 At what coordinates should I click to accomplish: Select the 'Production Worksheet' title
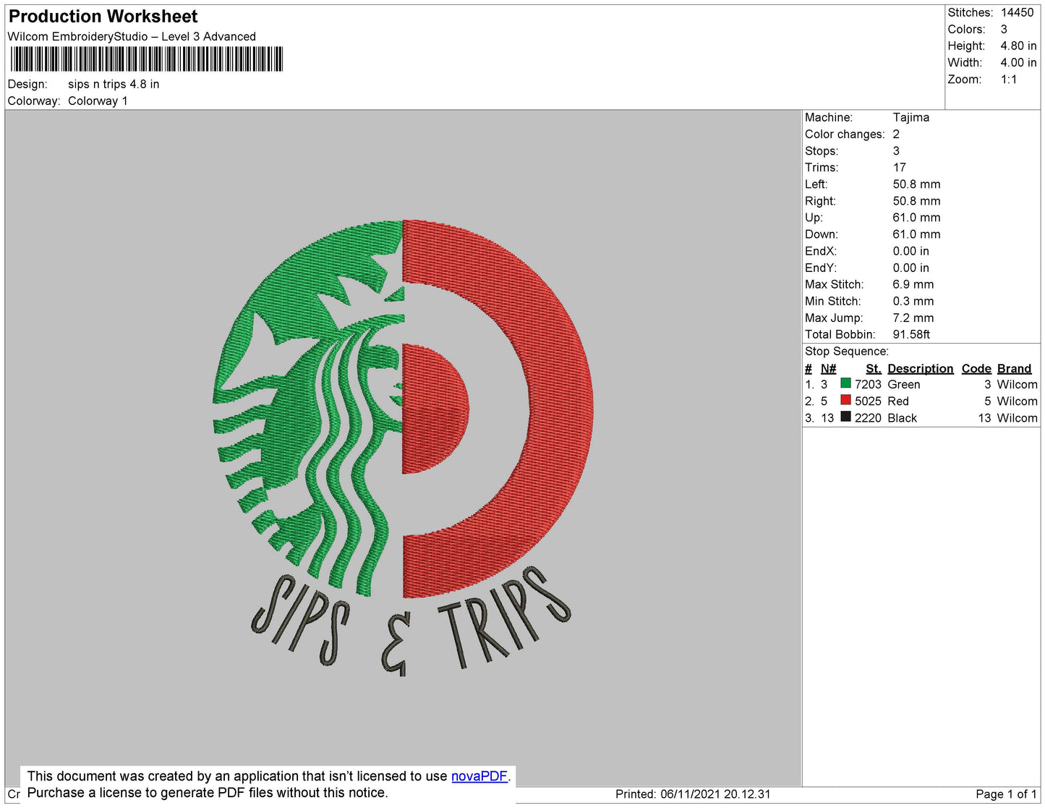[x=103, y=17]
